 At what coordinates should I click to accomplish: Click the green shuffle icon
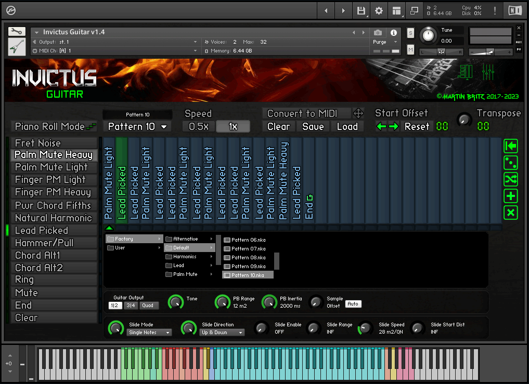(x=511, y=179)
